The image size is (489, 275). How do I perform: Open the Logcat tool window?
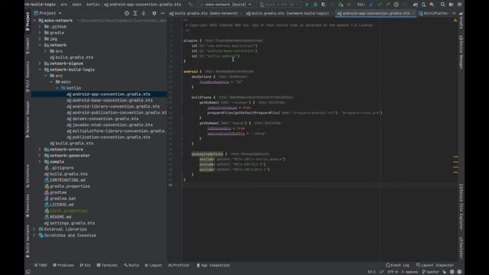pyautogui.click(x=154, y=265)
